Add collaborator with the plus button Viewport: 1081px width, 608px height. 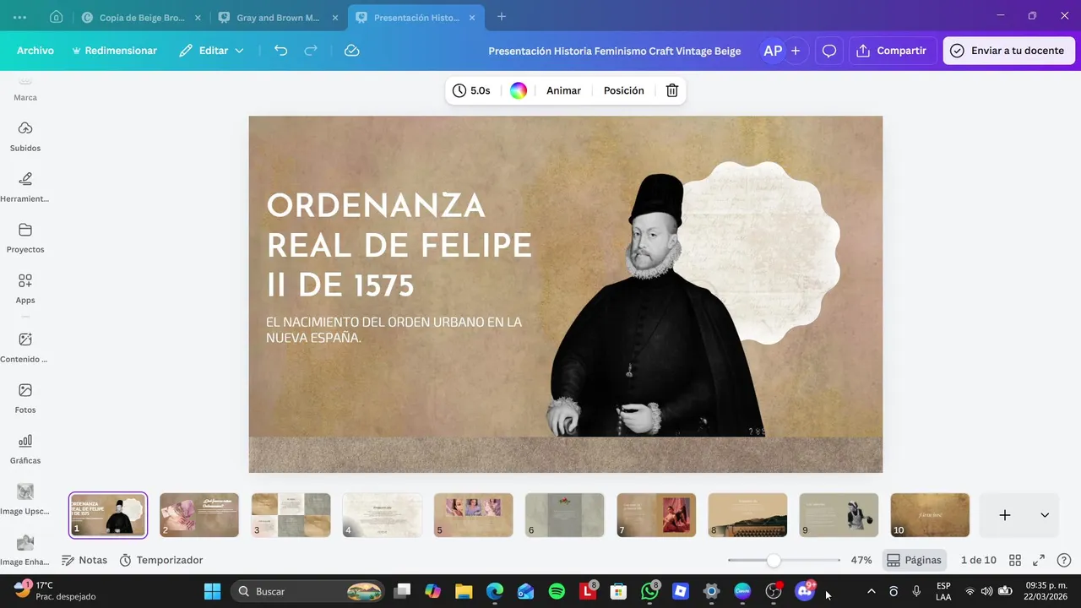tap(796, 51)
